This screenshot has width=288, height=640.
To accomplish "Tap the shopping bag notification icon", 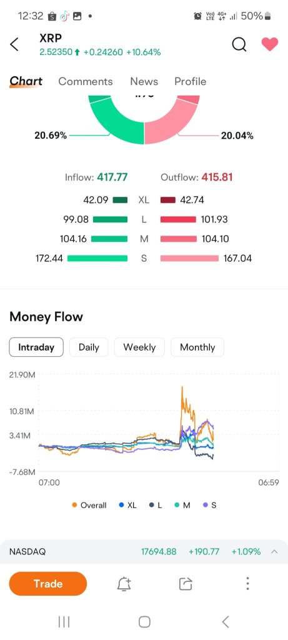I will coord(52,16).
